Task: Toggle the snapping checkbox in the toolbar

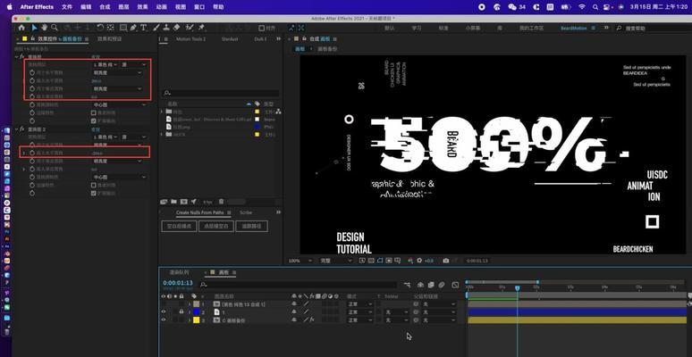Action: coord(261,28)
